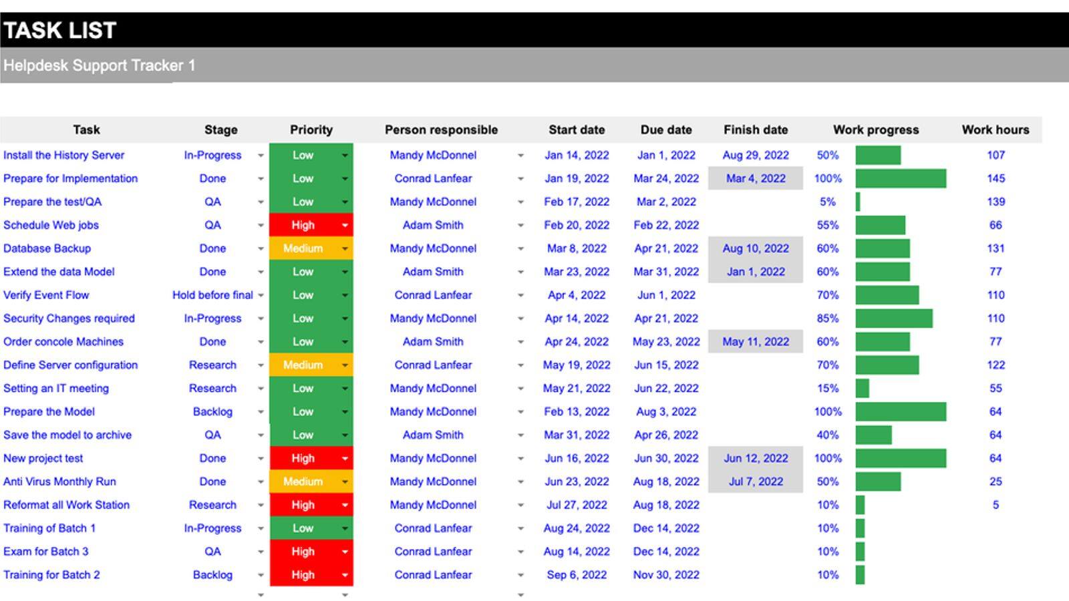Click finish date May 11, 2022
This screenshot has height=601, width=1069.
coord(756,341)
